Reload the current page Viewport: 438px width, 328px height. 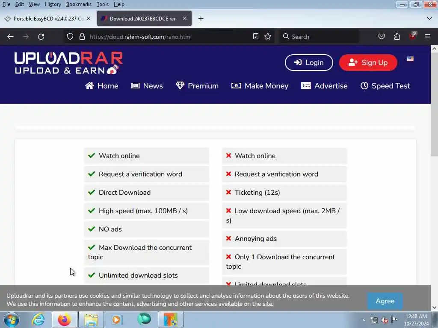[x=41, y=37]
